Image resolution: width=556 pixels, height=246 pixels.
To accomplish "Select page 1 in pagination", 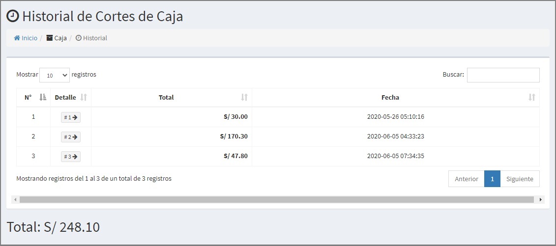I will tap(492, 179).
